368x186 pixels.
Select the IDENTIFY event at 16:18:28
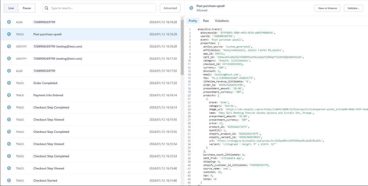[90, 46]
